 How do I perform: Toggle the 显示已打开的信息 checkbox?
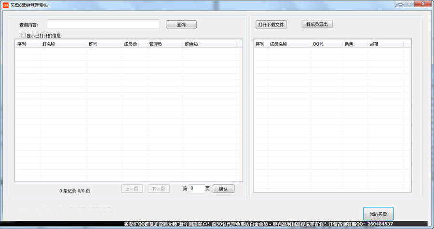[x=23, y=35]
